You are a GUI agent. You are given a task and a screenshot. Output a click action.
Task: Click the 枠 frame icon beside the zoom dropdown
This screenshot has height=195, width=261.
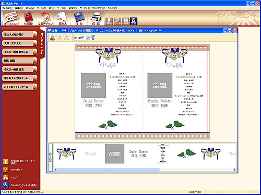93,37
